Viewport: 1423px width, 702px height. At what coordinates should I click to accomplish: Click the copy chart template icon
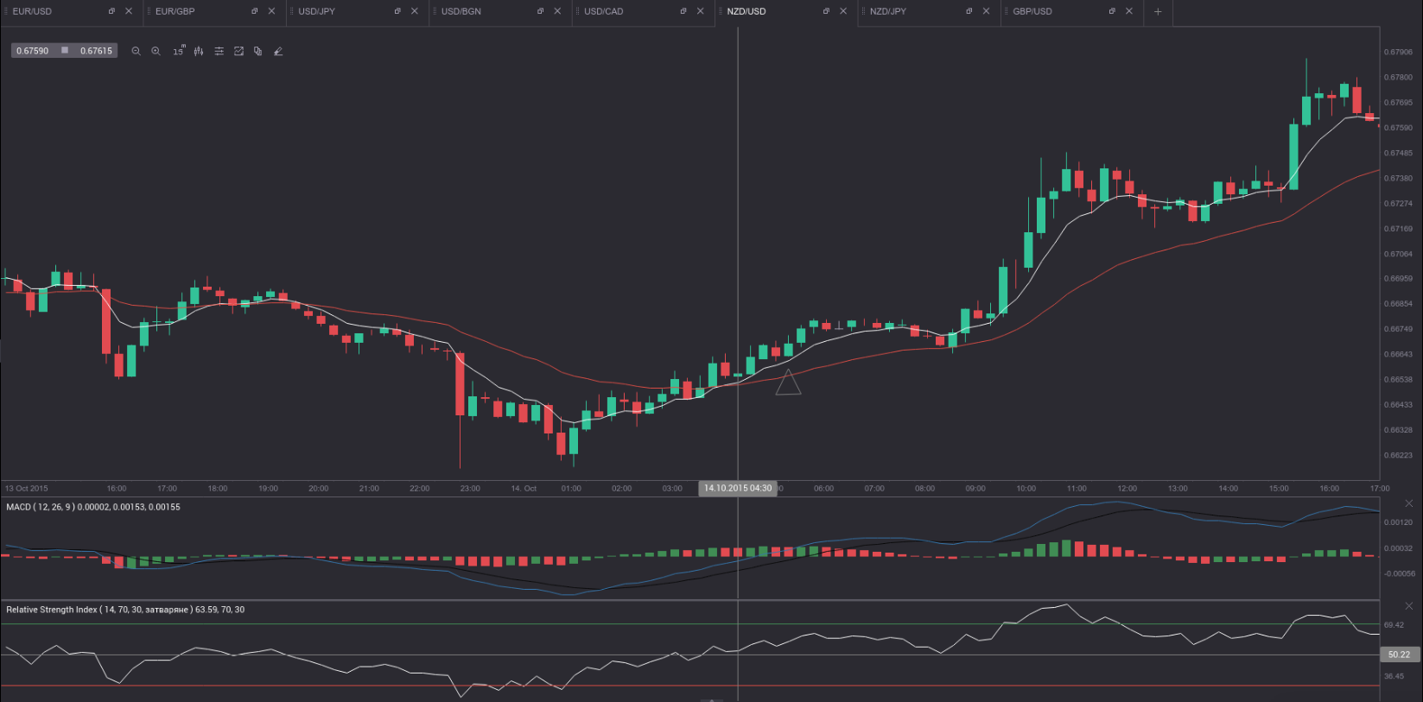tap(257, 51)
